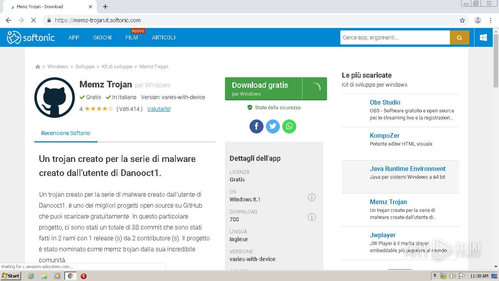Share the app on Facebook
The height and width of the screenshot is (281, 499).
(x=257, y=126)
